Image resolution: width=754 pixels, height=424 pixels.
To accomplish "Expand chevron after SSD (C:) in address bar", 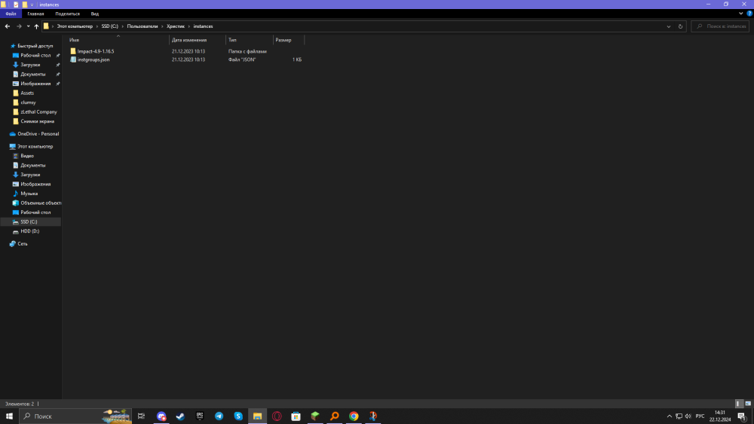I will coord(123,26).
